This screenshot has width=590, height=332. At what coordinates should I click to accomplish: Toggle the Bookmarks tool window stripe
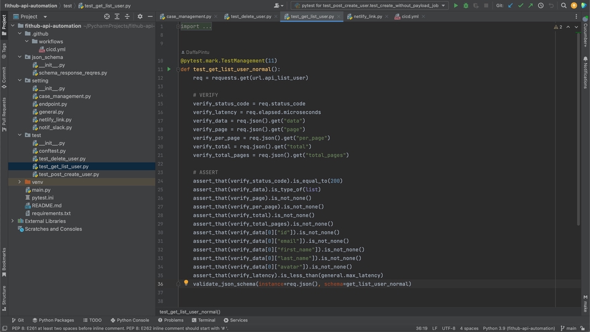pyautogui.click(x=4, y=263)
